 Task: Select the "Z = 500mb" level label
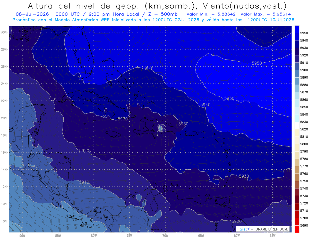click(163, 14)
